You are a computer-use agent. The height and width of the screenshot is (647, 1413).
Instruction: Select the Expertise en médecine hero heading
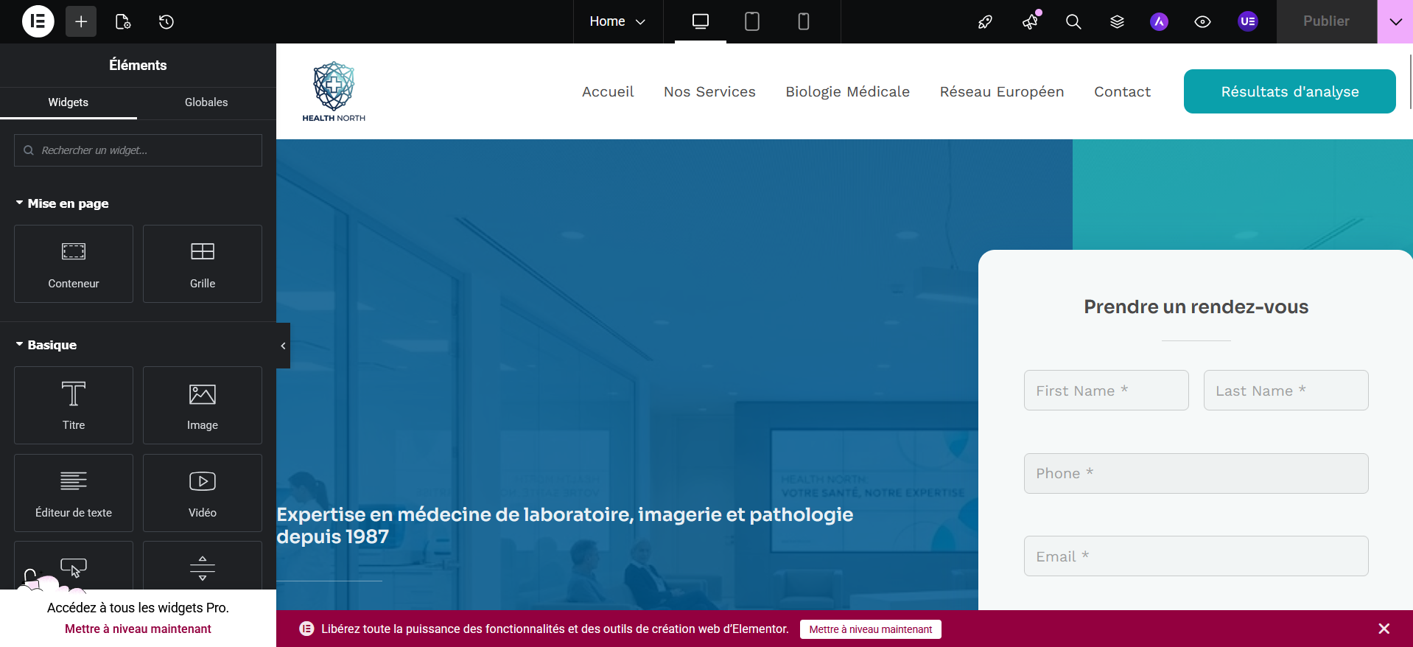565,525
